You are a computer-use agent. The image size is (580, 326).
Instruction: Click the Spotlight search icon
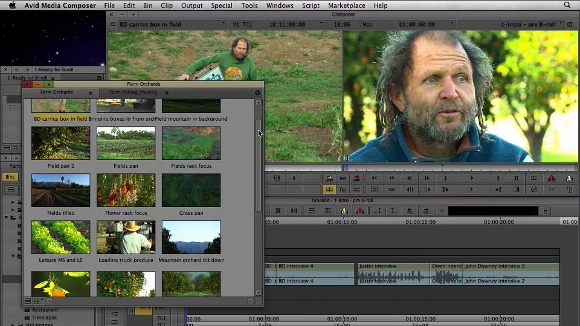(567, 5)
